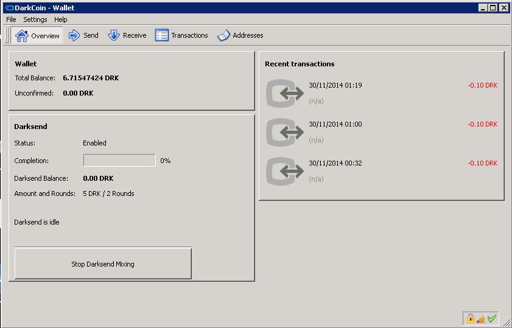Click Darksend status Enabled text

(94, 143)
